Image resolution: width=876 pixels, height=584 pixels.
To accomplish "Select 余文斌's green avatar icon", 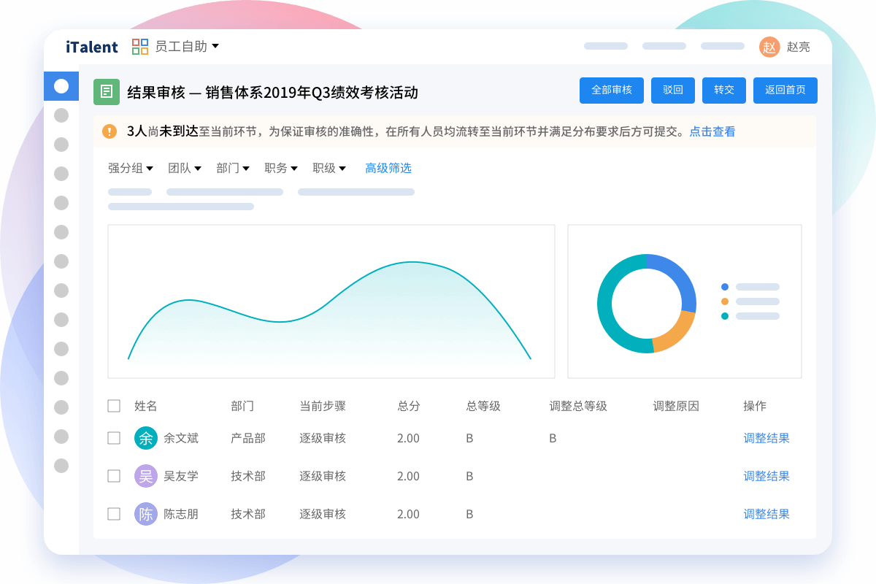I will (x=145, y=438).
